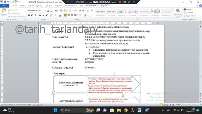Open the Times New Roman font dropdown
The image size is (202, 114).
click(38, 10)
